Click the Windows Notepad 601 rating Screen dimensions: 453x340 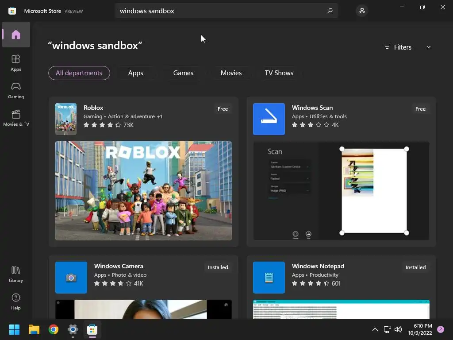316,283
